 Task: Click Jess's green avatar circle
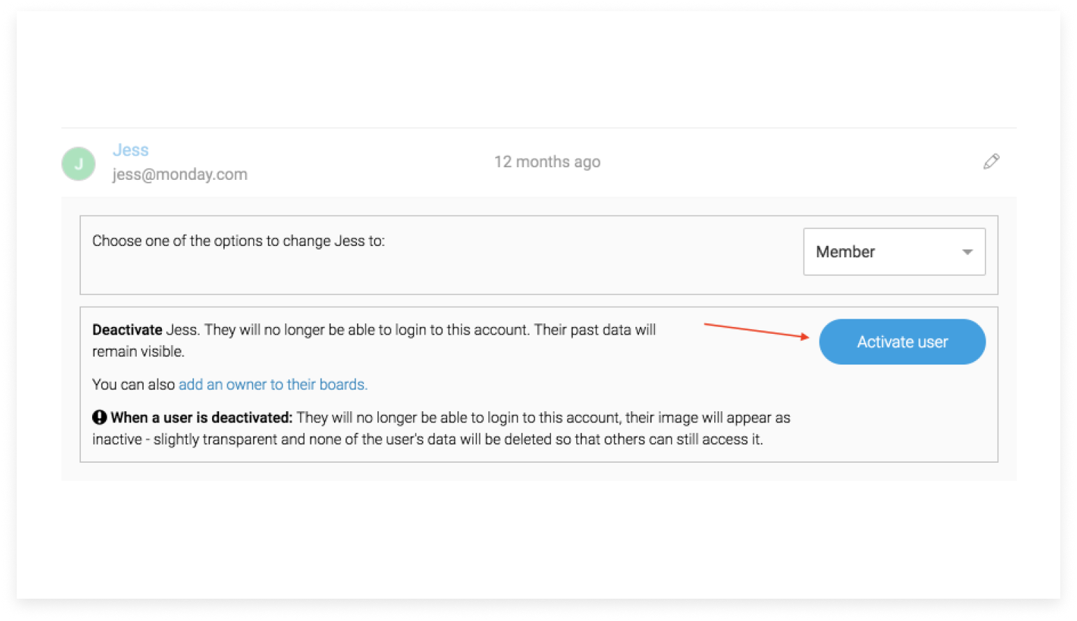79,164
